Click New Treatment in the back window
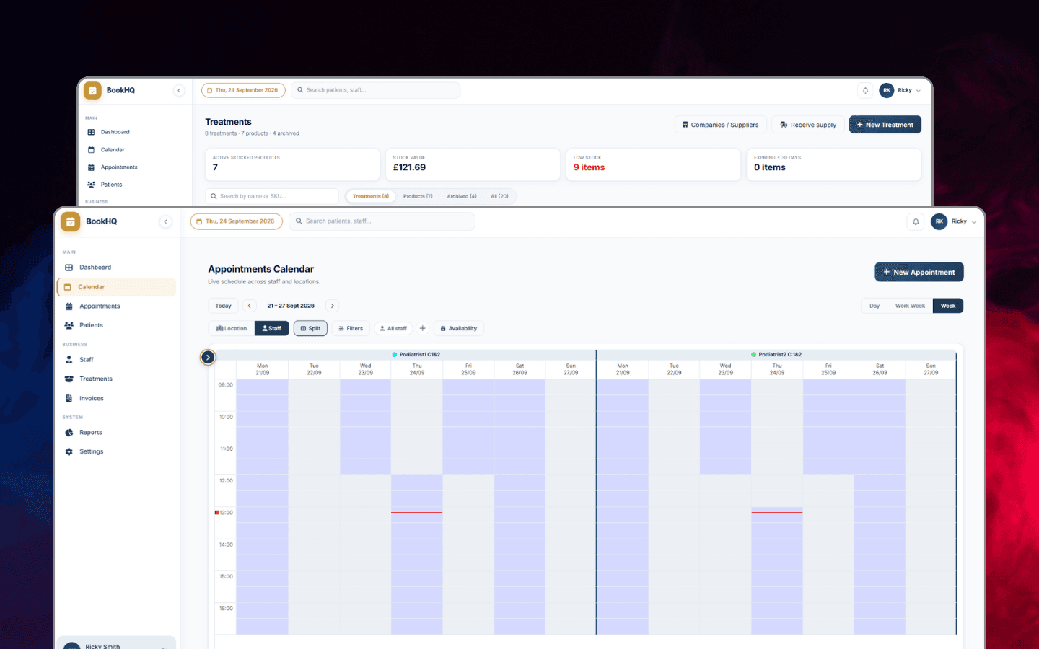The image size is (1039, 649). pyautogui.click(x=885, y=125)
